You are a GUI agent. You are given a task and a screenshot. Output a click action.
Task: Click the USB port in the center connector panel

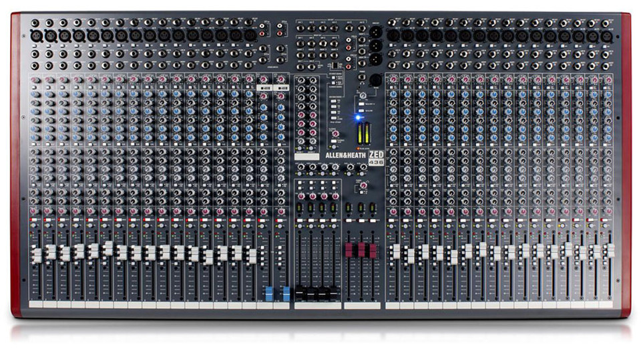(x=335, y=66)
